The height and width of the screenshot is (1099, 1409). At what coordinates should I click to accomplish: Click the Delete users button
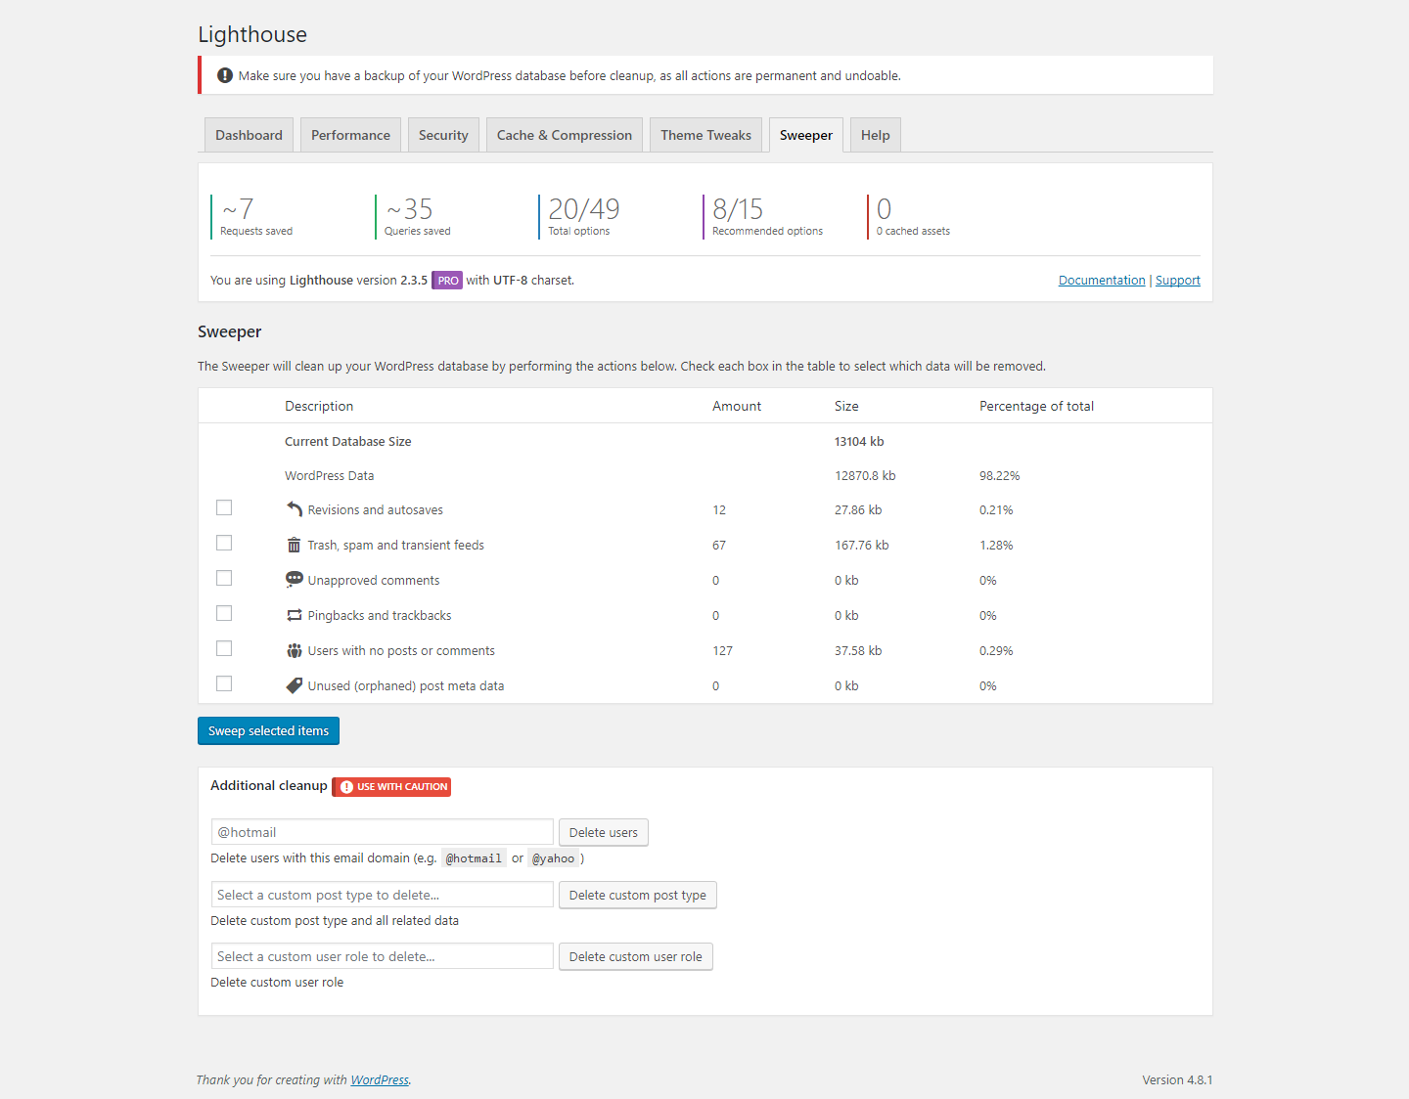click(x=604, y=833)
